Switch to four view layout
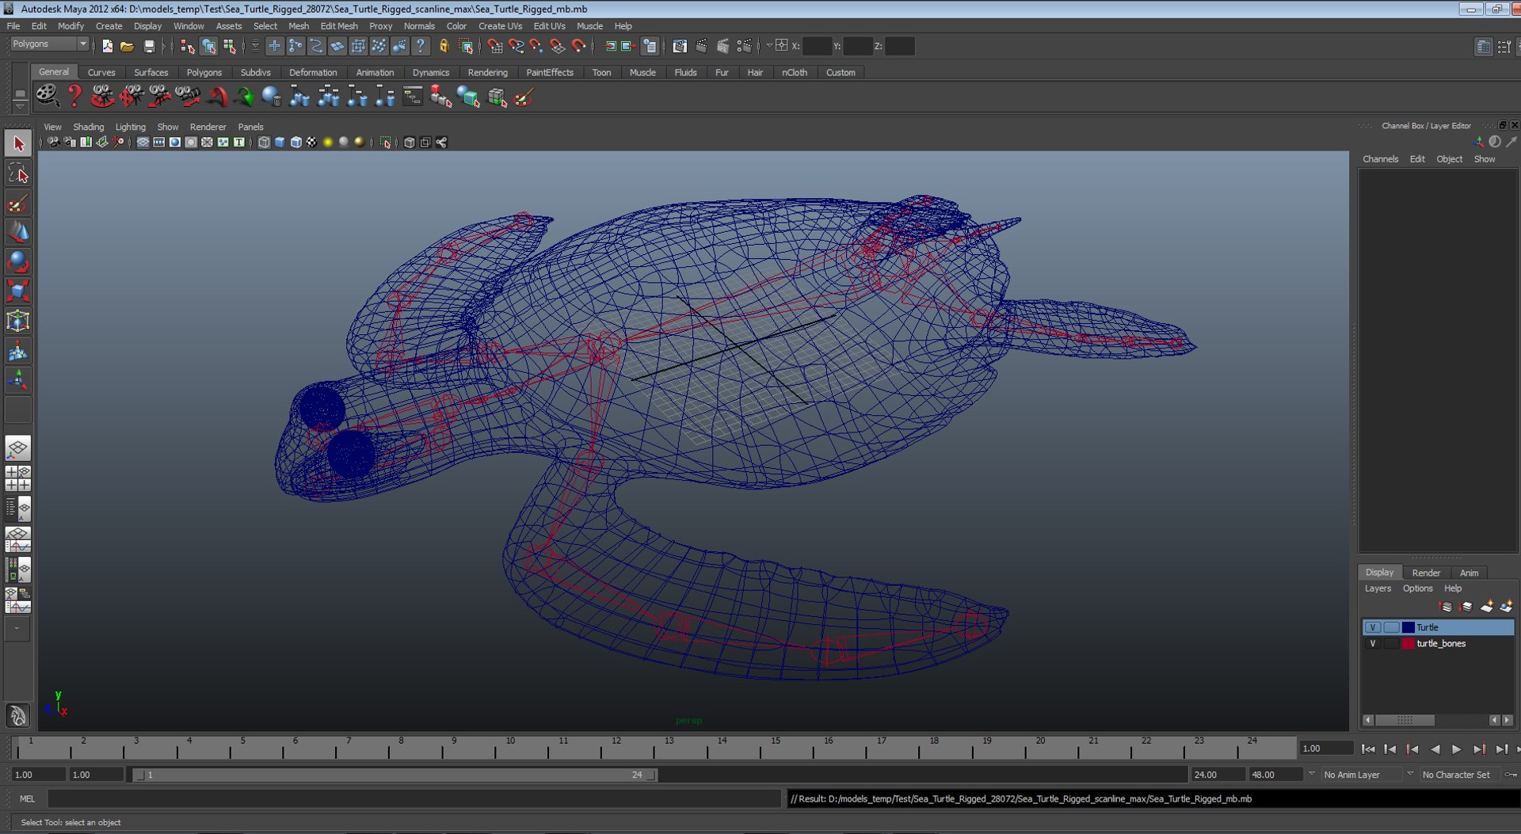The image size is (1521, 834). pyautogui.click(x=18, y=478)
